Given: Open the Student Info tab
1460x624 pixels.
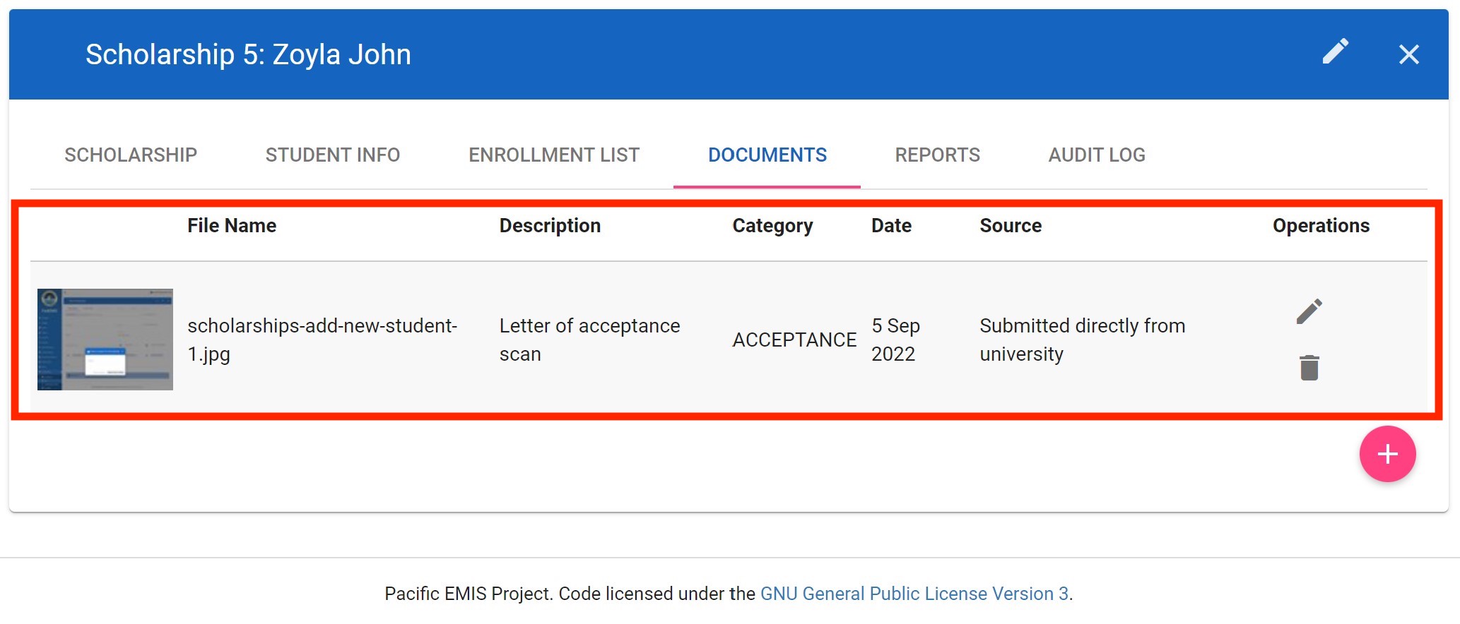Looking at the screenshot, I should (333, 155).
